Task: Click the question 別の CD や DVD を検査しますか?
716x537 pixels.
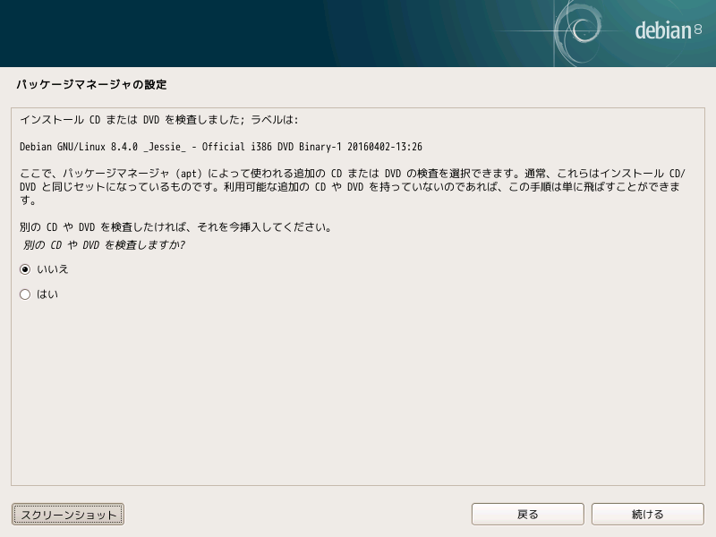Action: [x=103, y=245]
